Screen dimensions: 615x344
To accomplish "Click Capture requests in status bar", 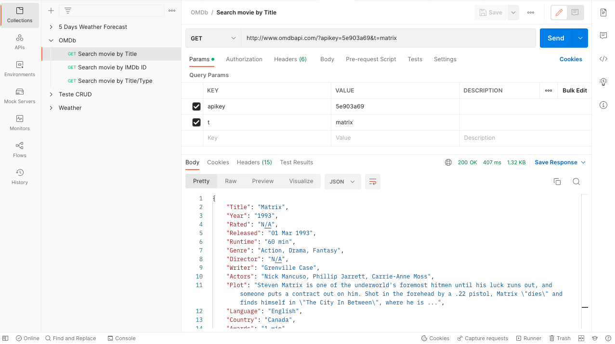I will click(x=483, y=338).
